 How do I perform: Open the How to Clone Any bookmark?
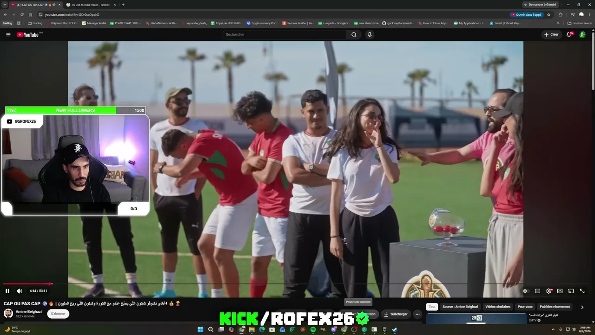[433, 23]
